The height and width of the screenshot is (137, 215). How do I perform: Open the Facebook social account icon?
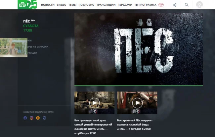click(x=25, y=118)
